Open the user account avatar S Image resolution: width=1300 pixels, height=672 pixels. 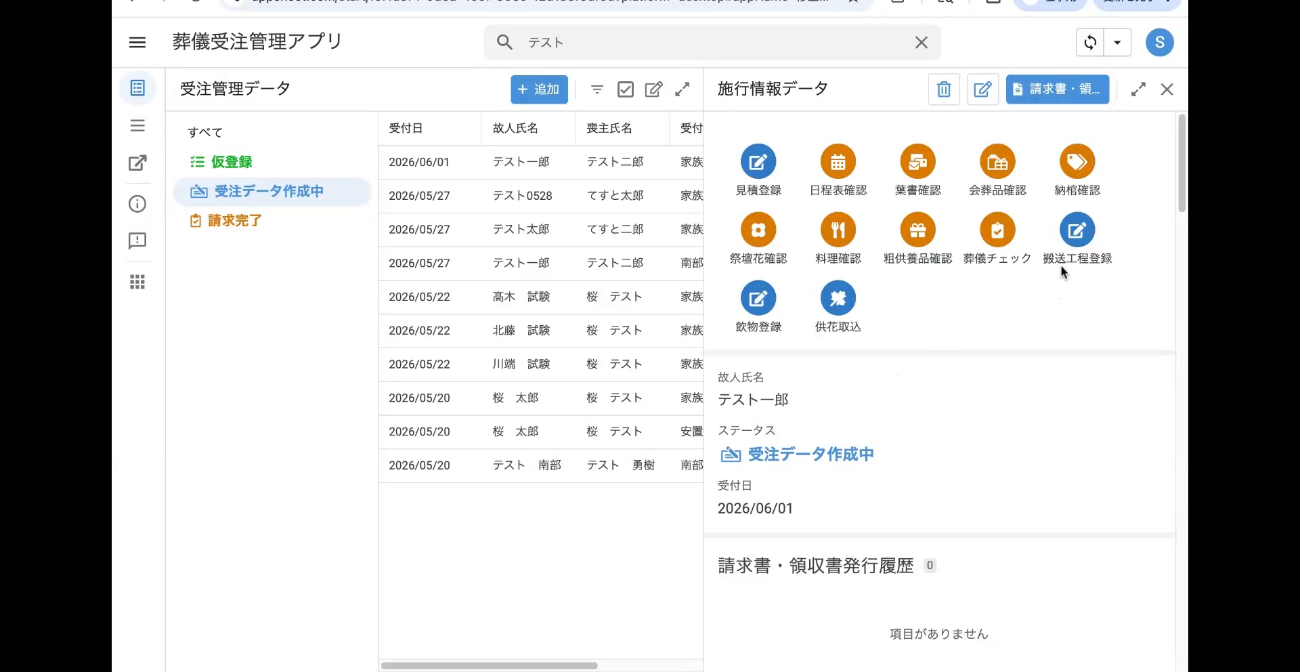(x=1159, y=42)
